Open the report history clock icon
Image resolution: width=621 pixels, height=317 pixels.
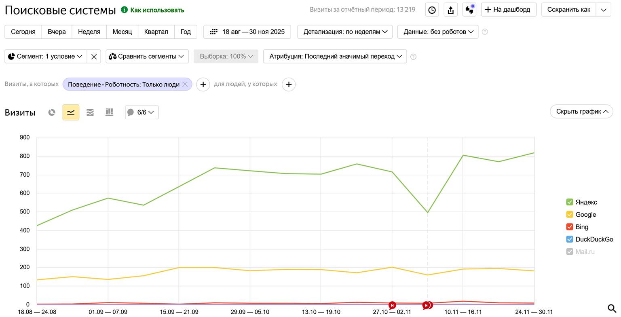pyautogui.click(x=432, y=10)
